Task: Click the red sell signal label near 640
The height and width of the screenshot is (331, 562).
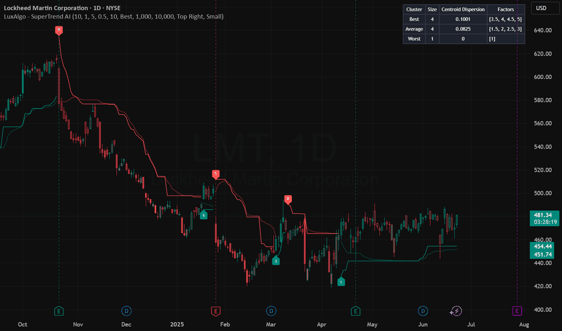Action: click(58, 31)
